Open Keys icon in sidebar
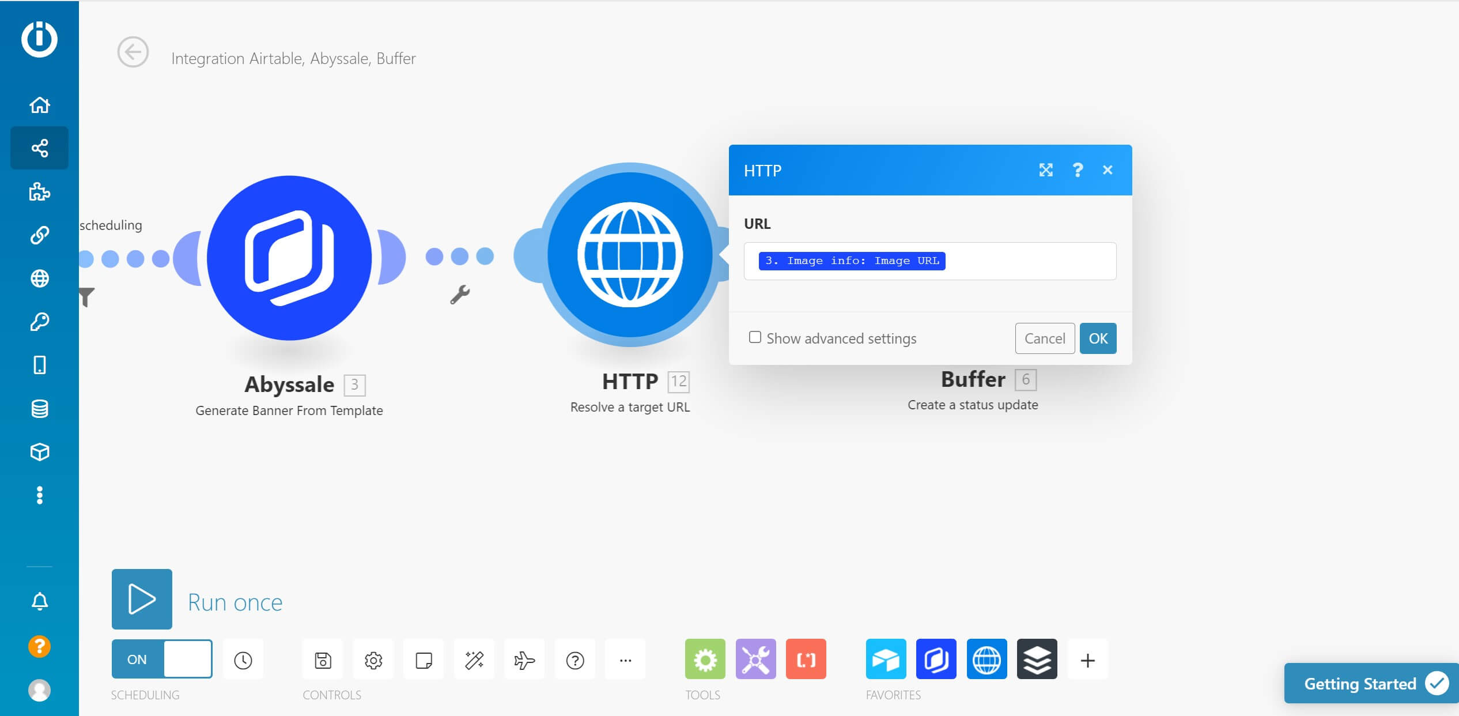The height and width of the screenshot is (716, 1459). [39, 322]
